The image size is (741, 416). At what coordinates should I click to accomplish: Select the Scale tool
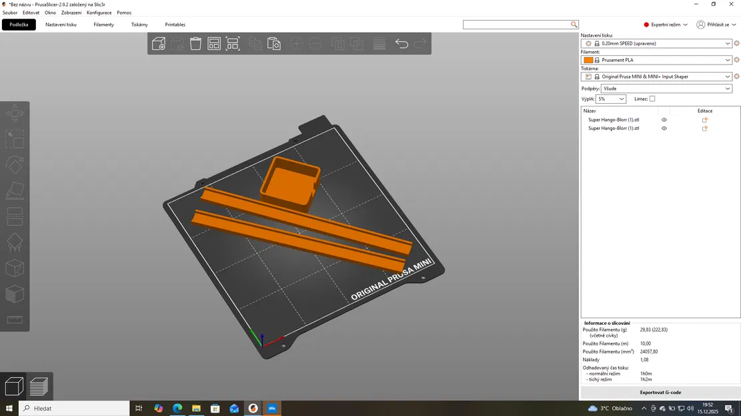point(15,138)
